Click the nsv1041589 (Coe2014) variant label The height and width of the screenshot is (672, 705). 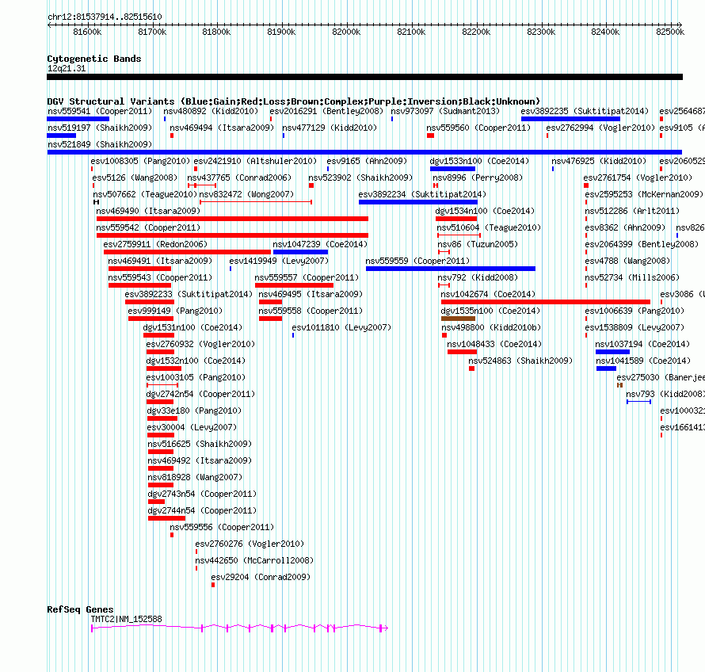click(x=643, y=361)
